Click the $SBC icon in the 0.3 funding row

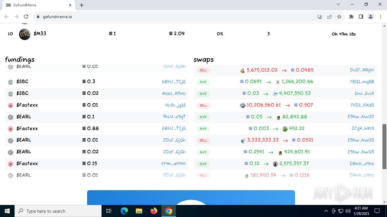click(11, 82)
